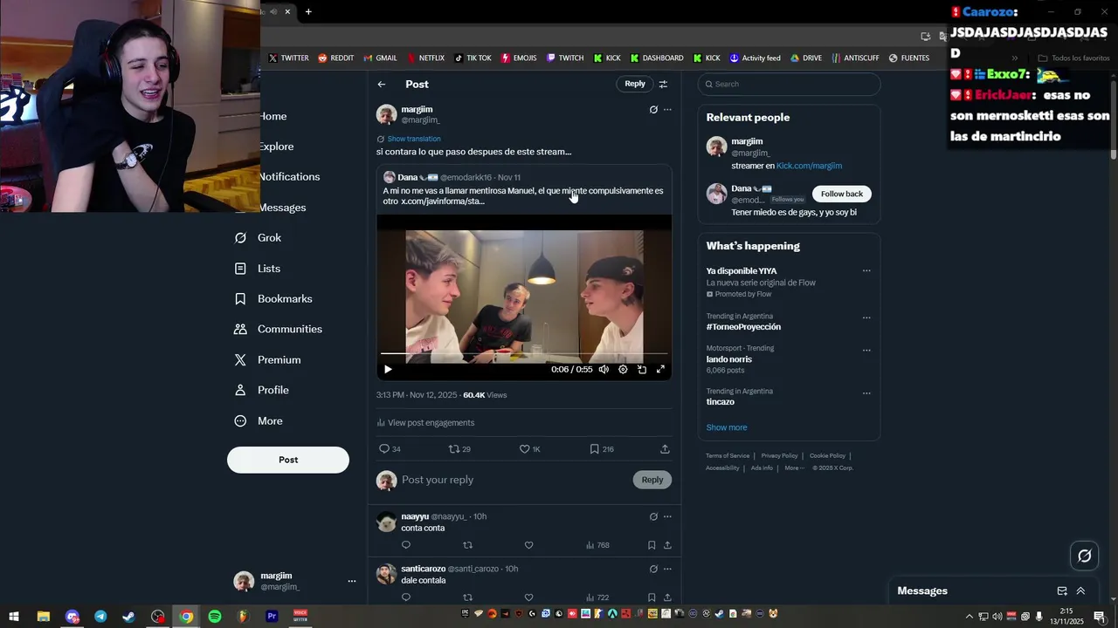Open REDDIT bookmark
Viewport: 1118px width, 628px height.
tap(336, 58)
